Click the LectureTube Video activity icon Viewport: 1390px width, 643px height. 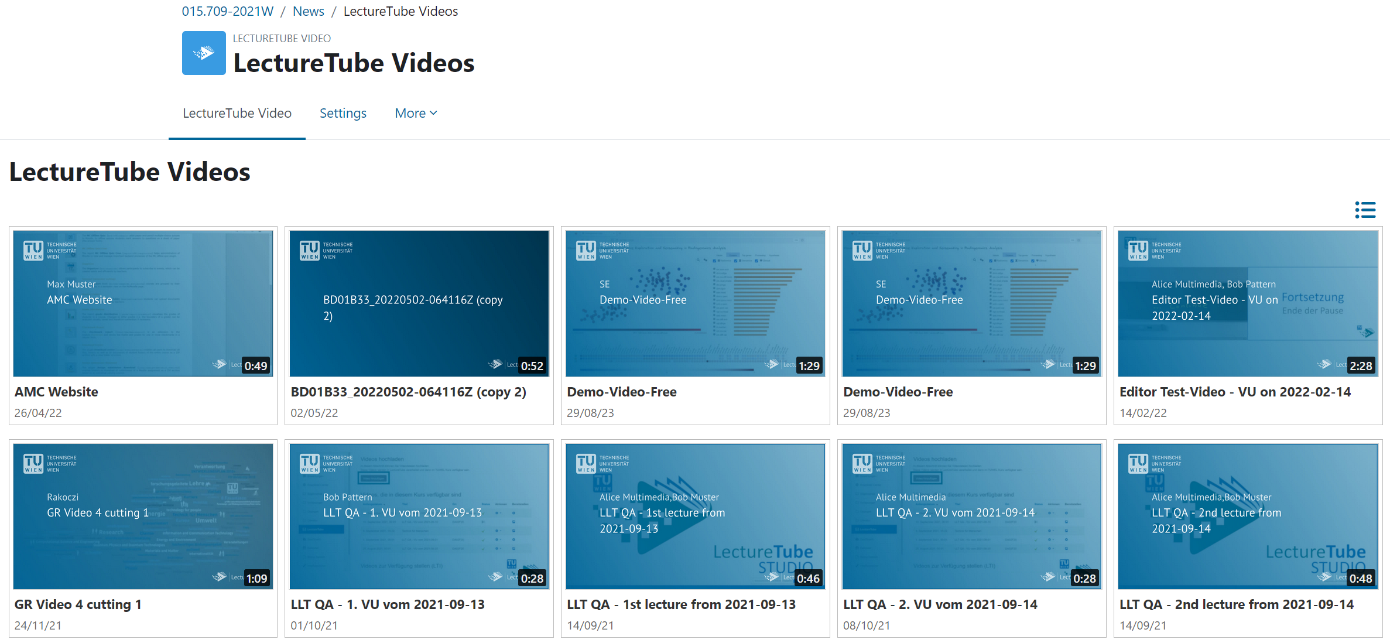click(x=204, y=53)
